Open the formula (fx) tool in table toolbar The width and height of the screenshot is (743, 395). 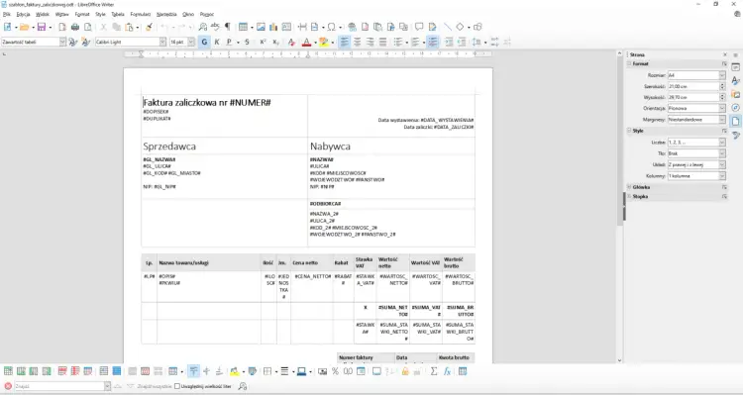pyautogui.click(x=447, y=372)
